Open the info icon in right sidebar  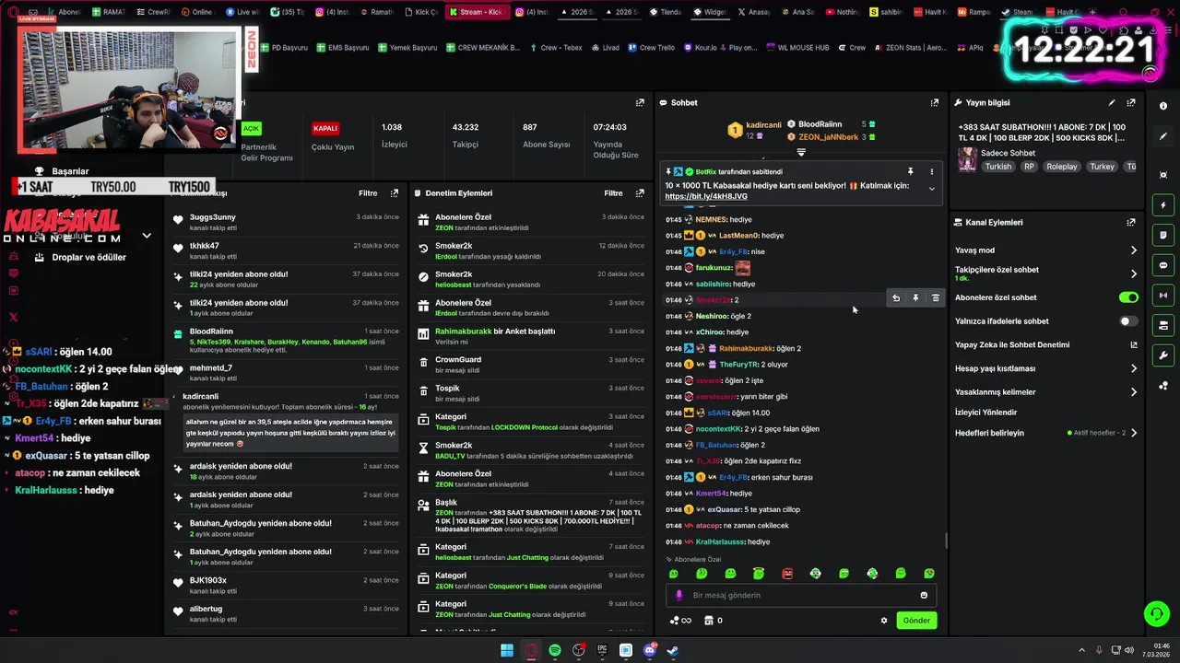click(x=1163, y=106)
